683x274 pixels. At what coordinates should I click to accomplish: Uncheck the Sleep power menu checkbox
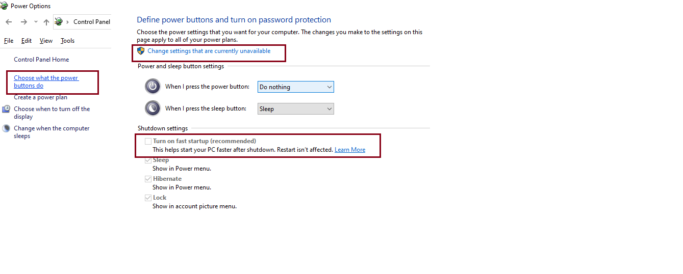(148, 160)
